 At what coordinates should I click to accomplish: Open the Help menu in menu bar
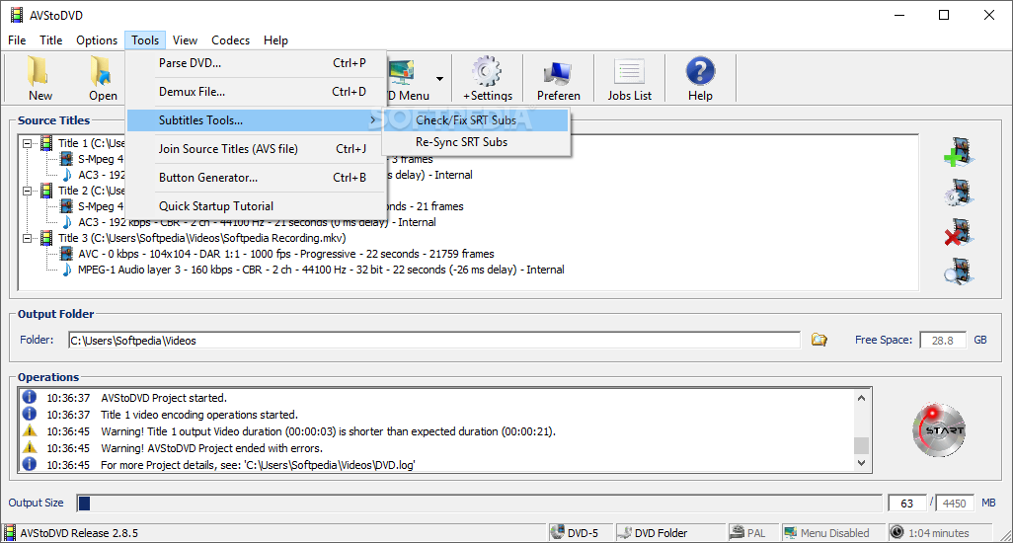pyautogui.click(x=275, y=40)
